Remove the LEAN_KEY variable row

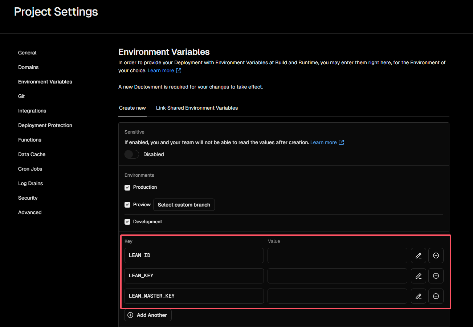click(436, 276)
